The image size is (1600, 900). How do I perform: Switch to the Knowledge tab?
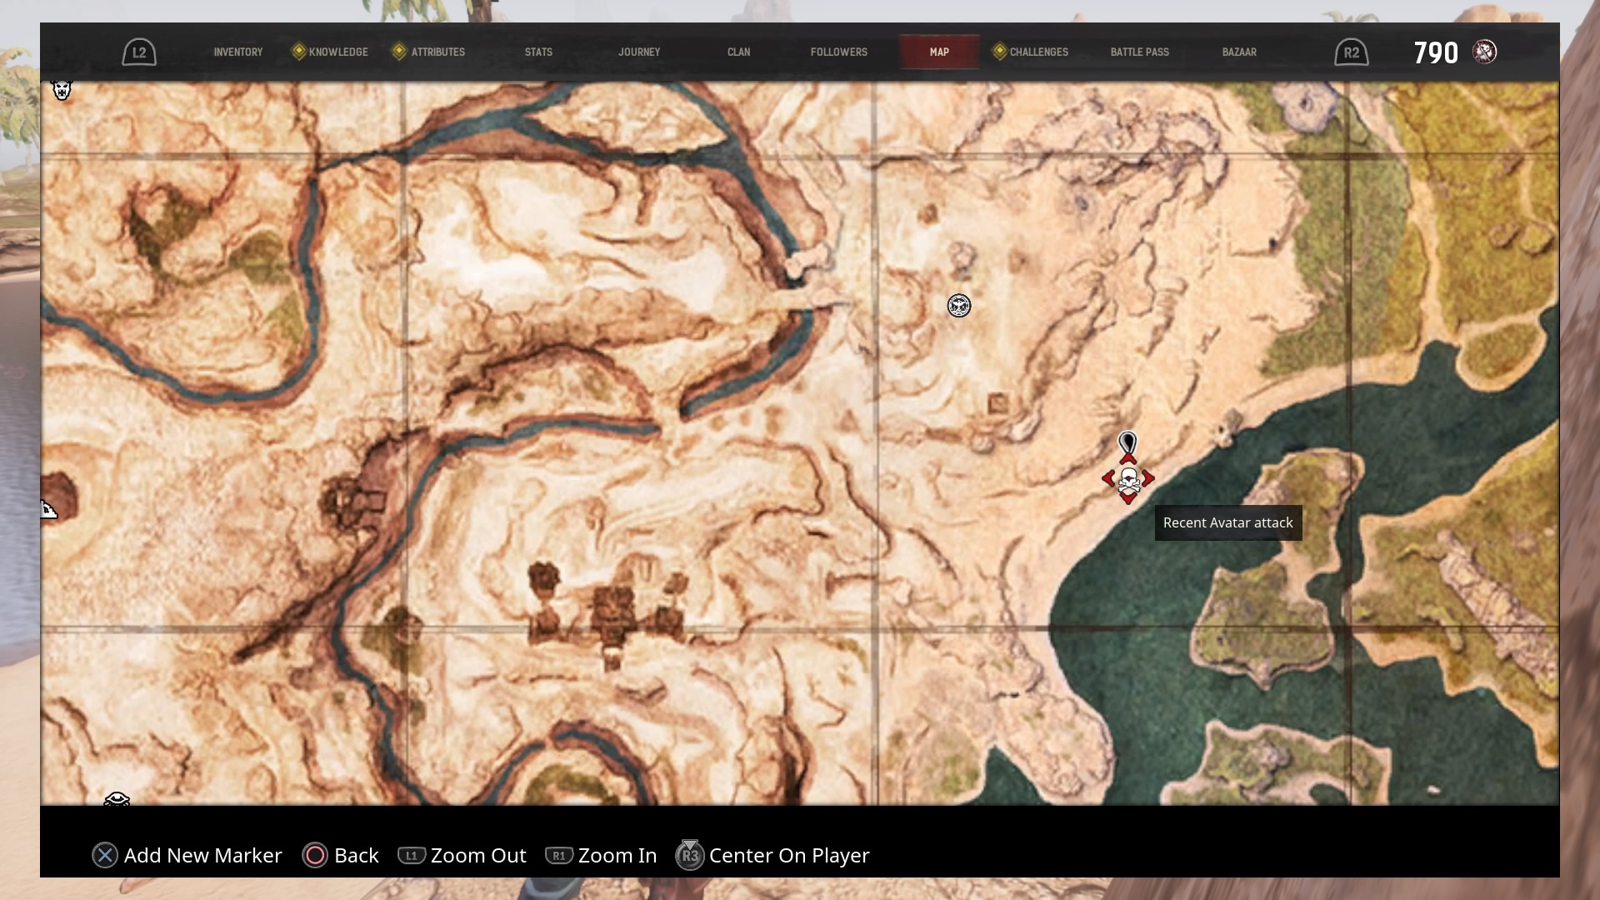point(337,52)
